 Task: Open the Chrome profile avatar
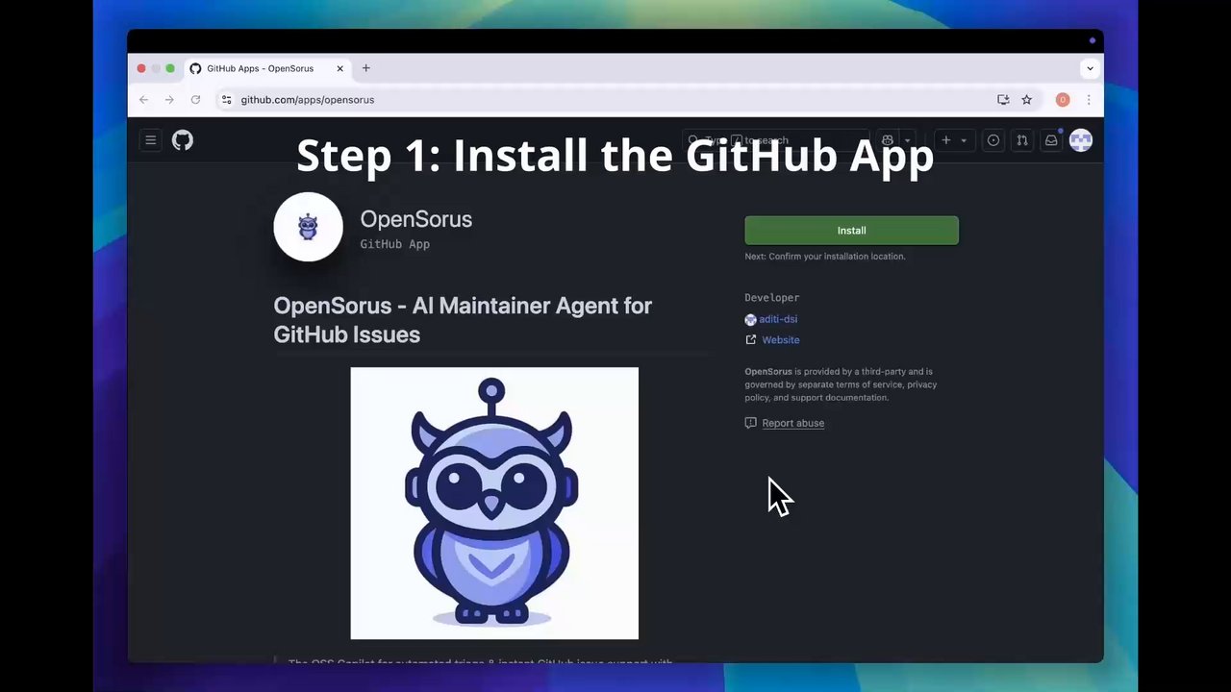click(x=1063, y=100)
